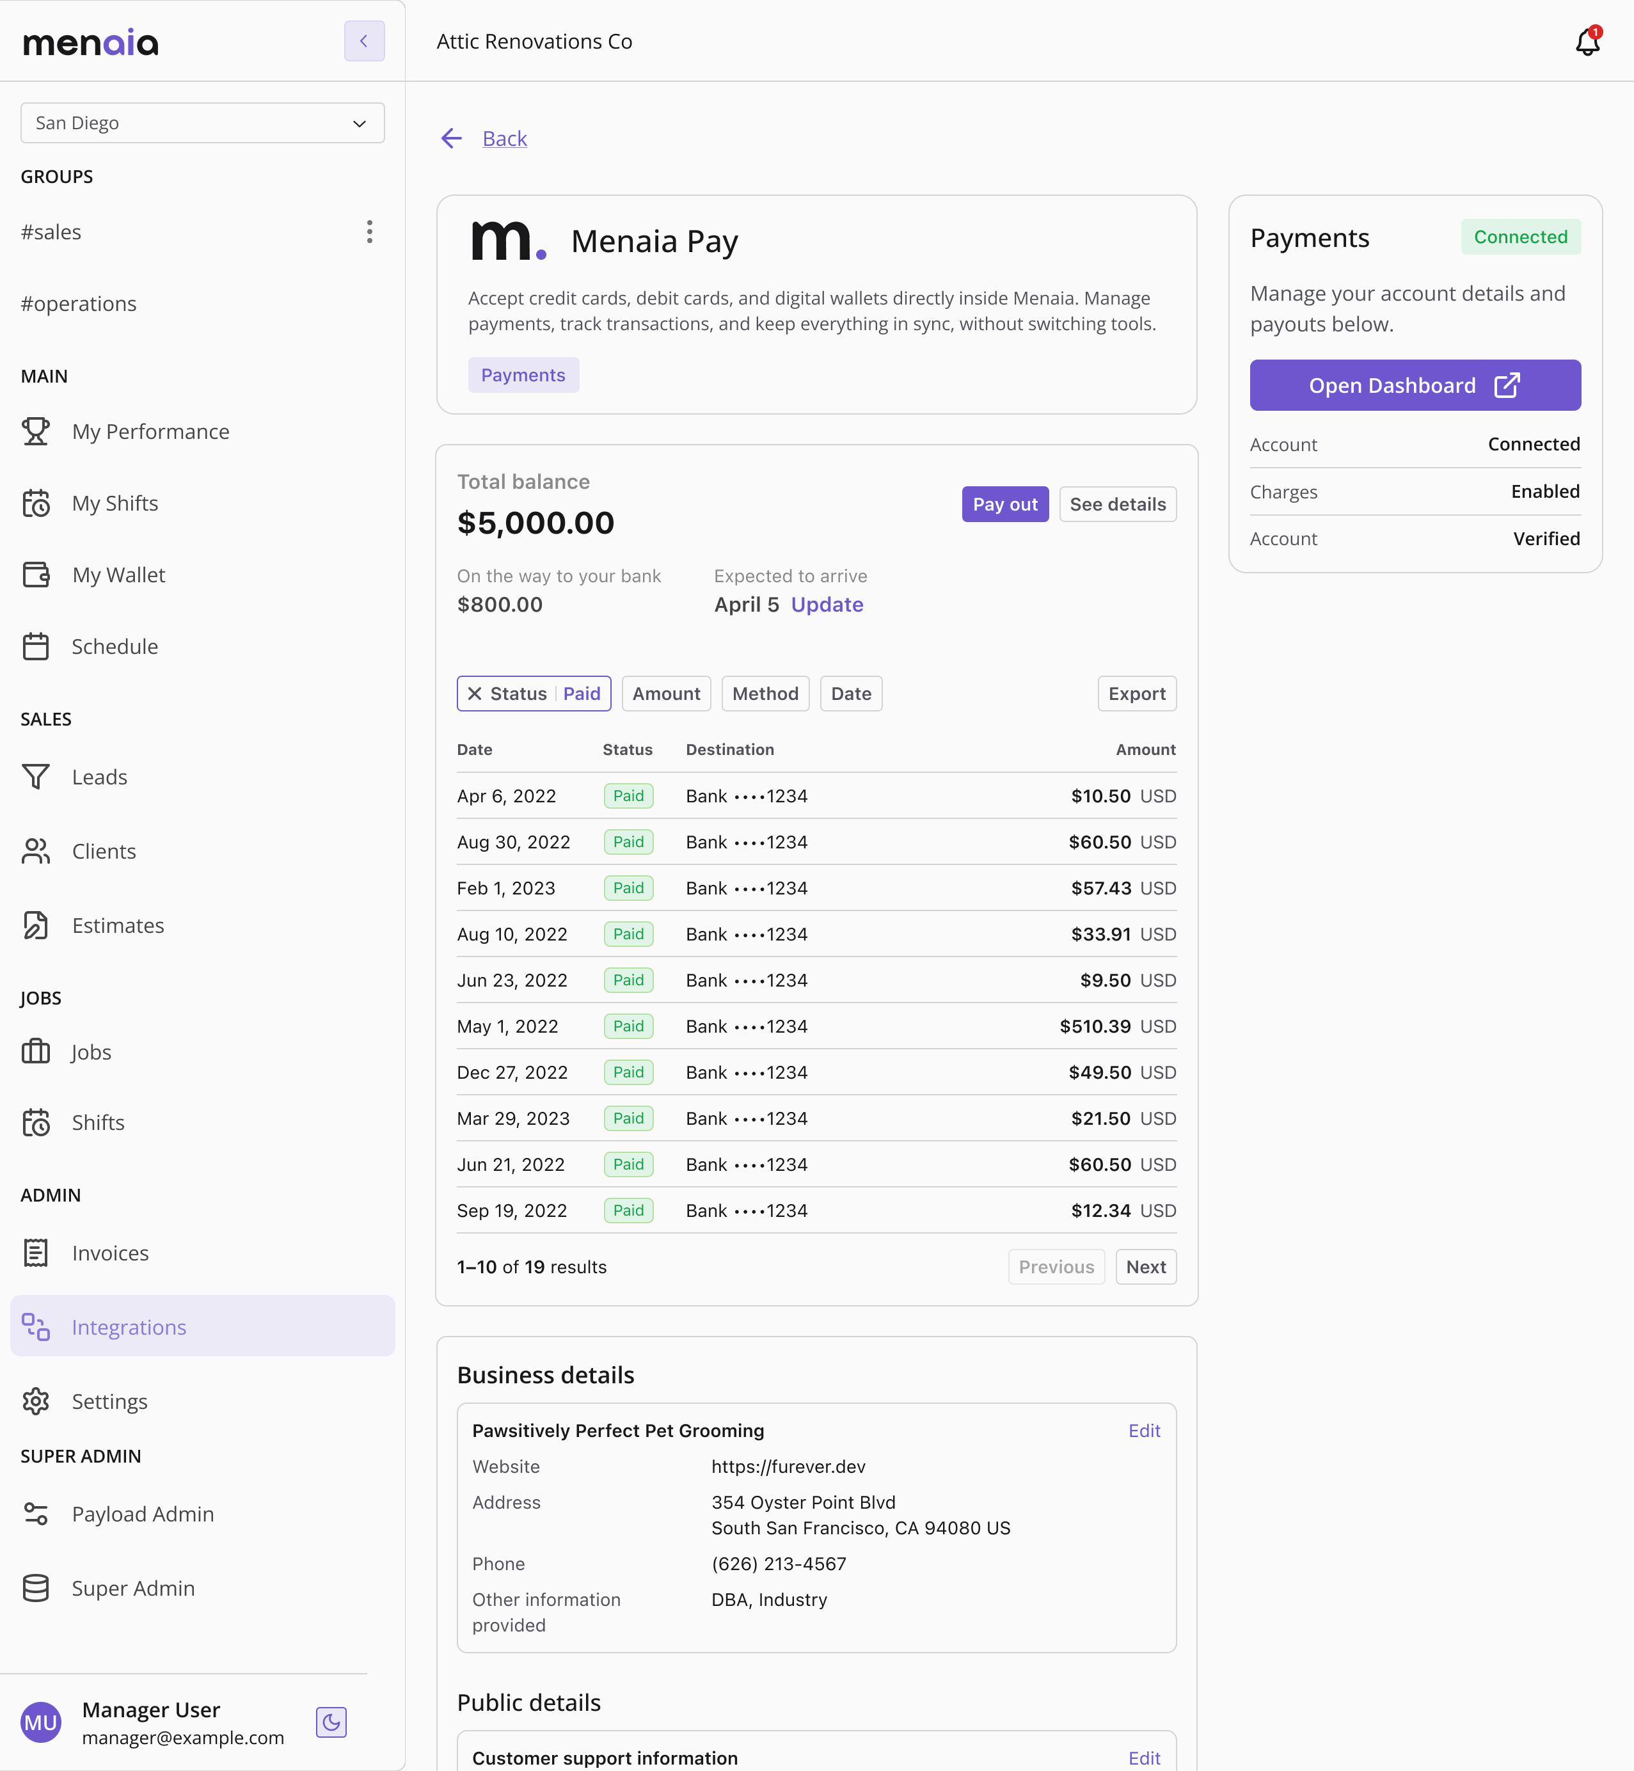Click the Schedule calendar icon
1634x1771 pixels.
[35, 646]
